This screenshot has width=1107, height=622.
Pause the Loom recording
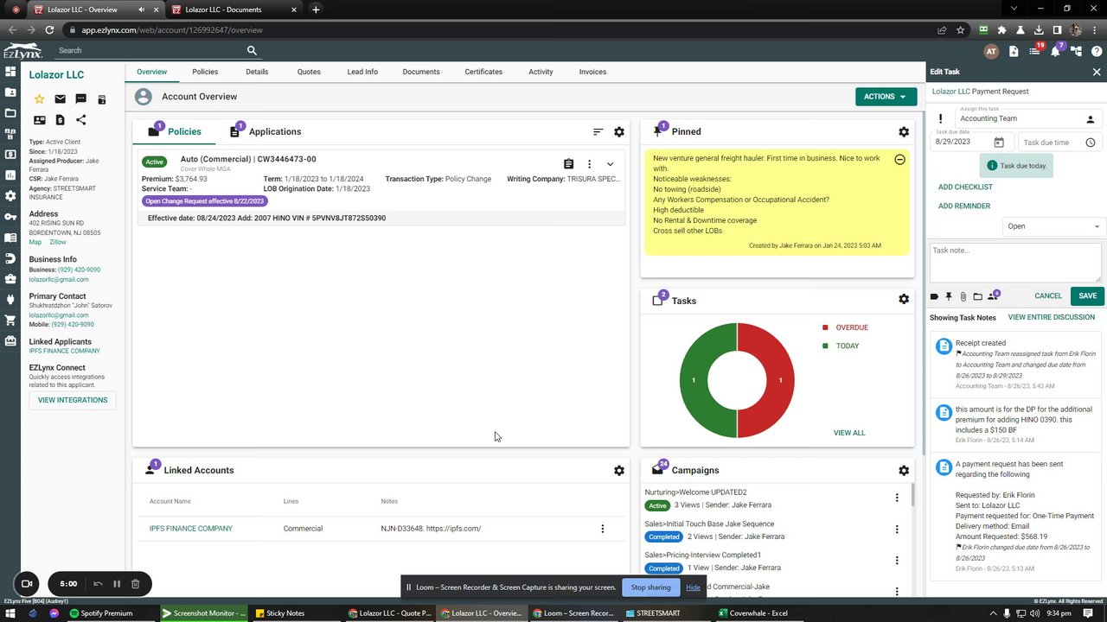pos(117,584)
